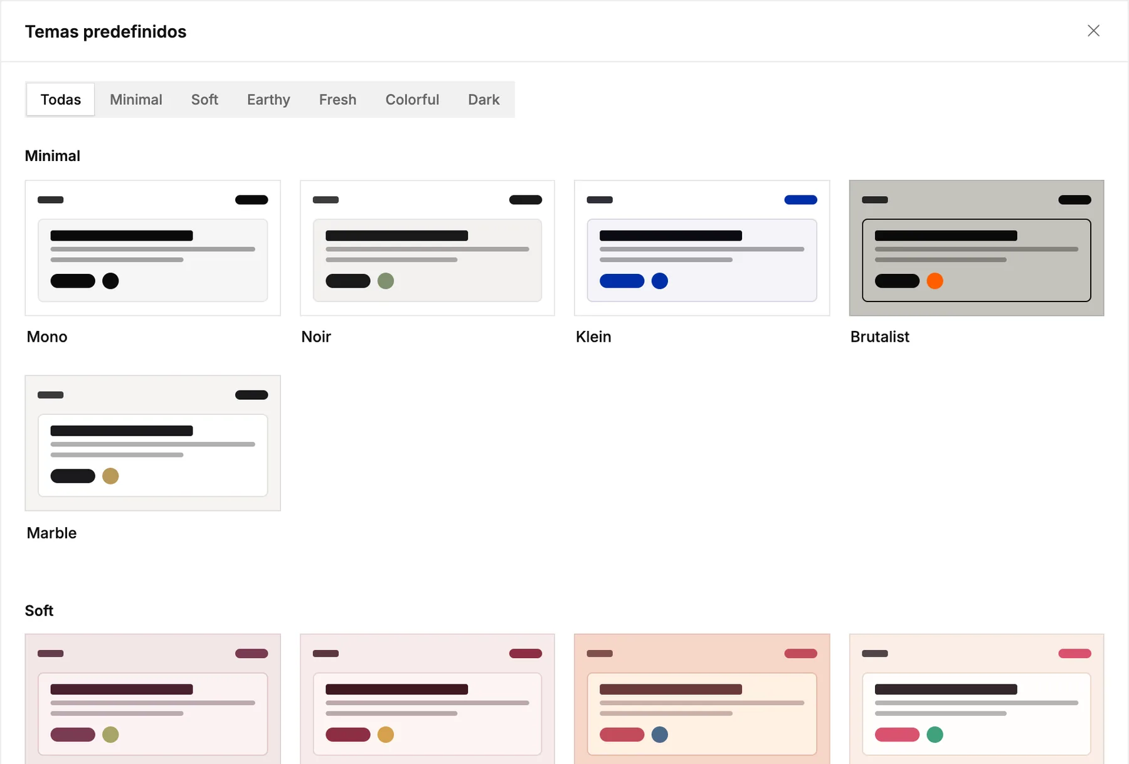This screenshot has height=764, width=1129.
Task: Pick the Noir theme preview thumbnail
Action: point(427,248)
